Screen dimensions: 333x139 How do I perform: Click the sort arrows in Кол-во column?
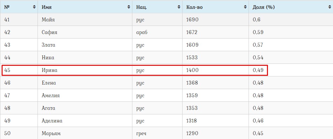[x=245, y=7]
